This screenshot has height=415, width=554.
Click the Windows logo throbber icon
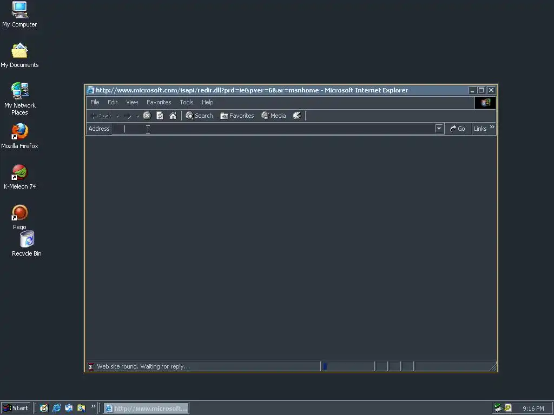[x=485, y=103]
